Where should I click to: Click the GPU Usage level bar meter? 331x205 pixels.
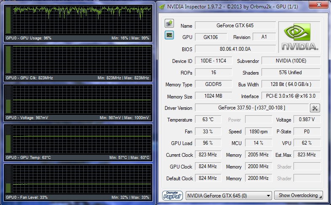(x=8, y=20)
